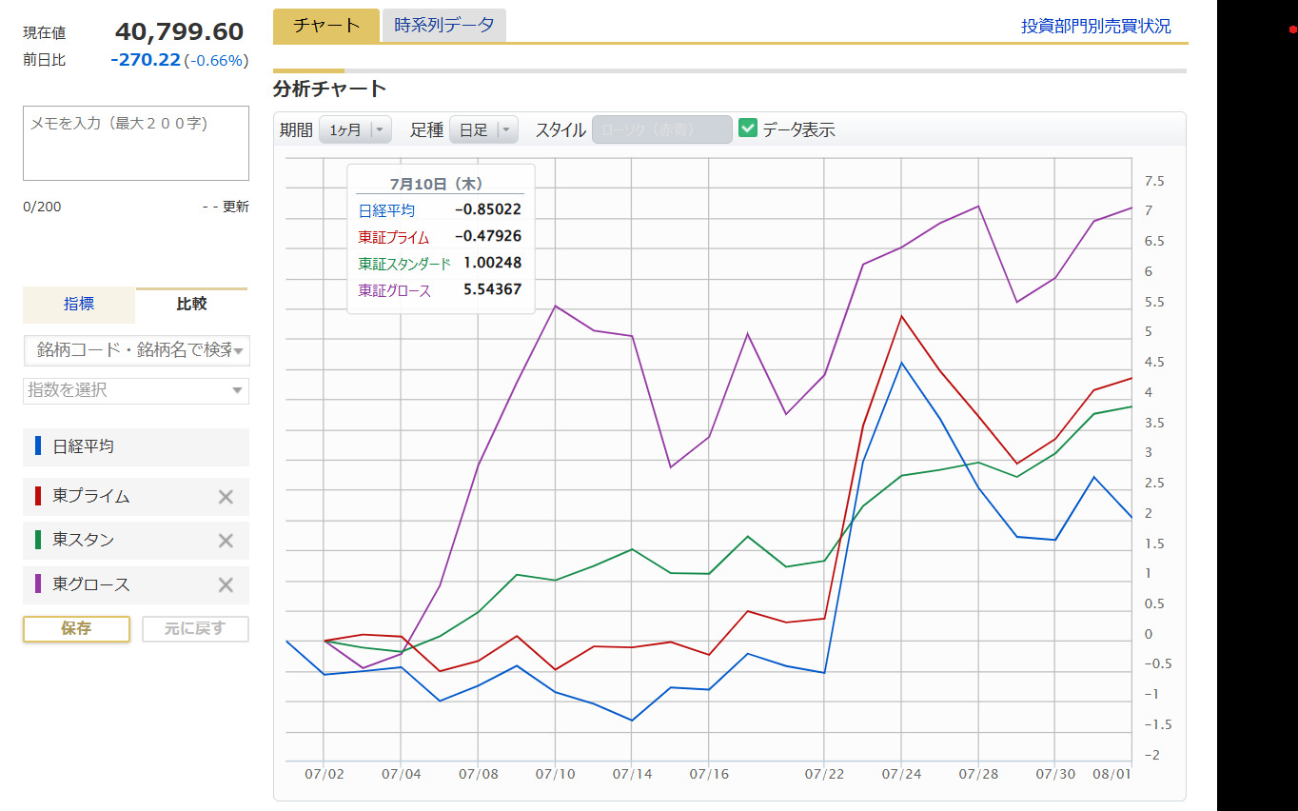This screenshot has height=811, width=1298.
Task: Click the red 東プライム legend item
Action: 91,496
